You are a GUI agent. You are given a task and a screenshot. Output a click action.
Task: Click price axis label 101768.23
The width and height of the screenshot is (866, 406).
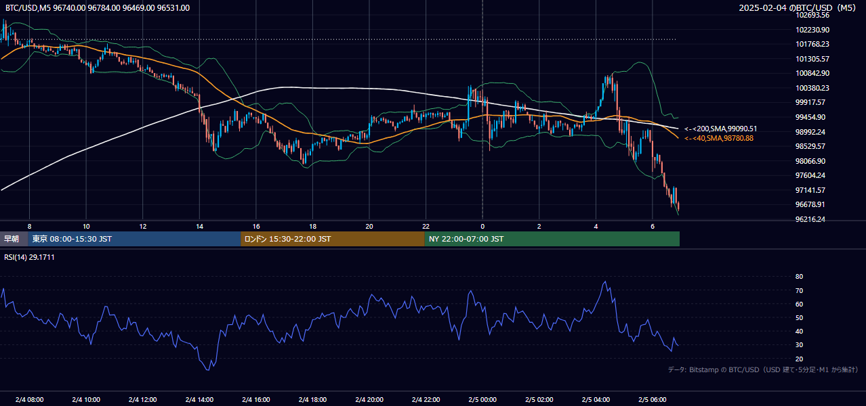coord(812,44)
